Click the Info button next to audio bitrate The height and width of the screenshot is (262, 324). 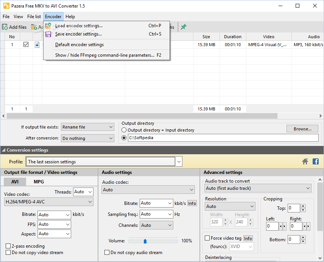pos(192,203)
